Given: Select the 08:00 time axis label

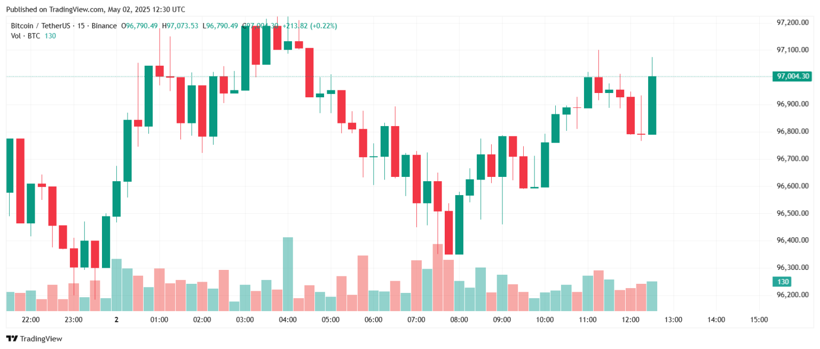Looking at the screenshot, I should tap(459, 320).
